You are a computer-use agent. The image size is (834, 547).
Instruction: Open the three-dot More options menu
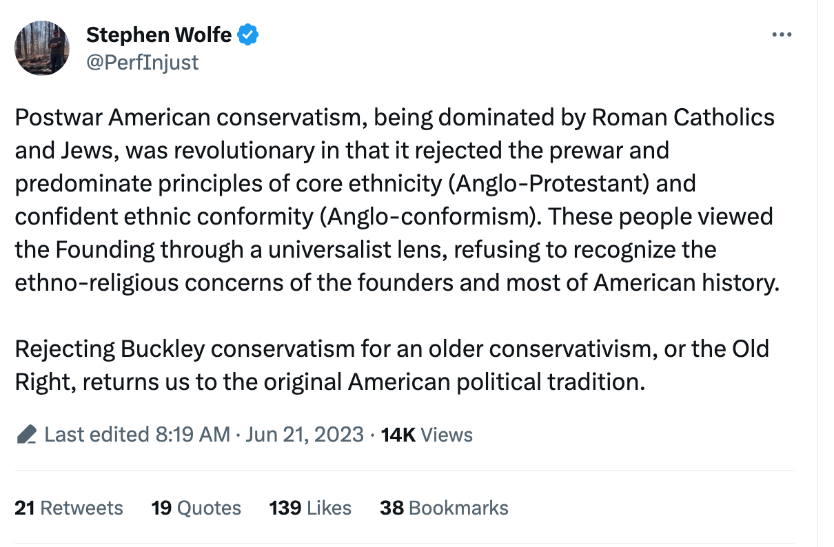(x=782, y=35)
